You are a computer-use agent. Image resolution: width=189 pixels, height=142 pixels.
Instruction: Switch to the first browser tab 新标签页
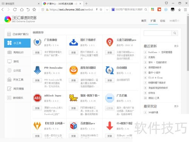coord(20,4)
